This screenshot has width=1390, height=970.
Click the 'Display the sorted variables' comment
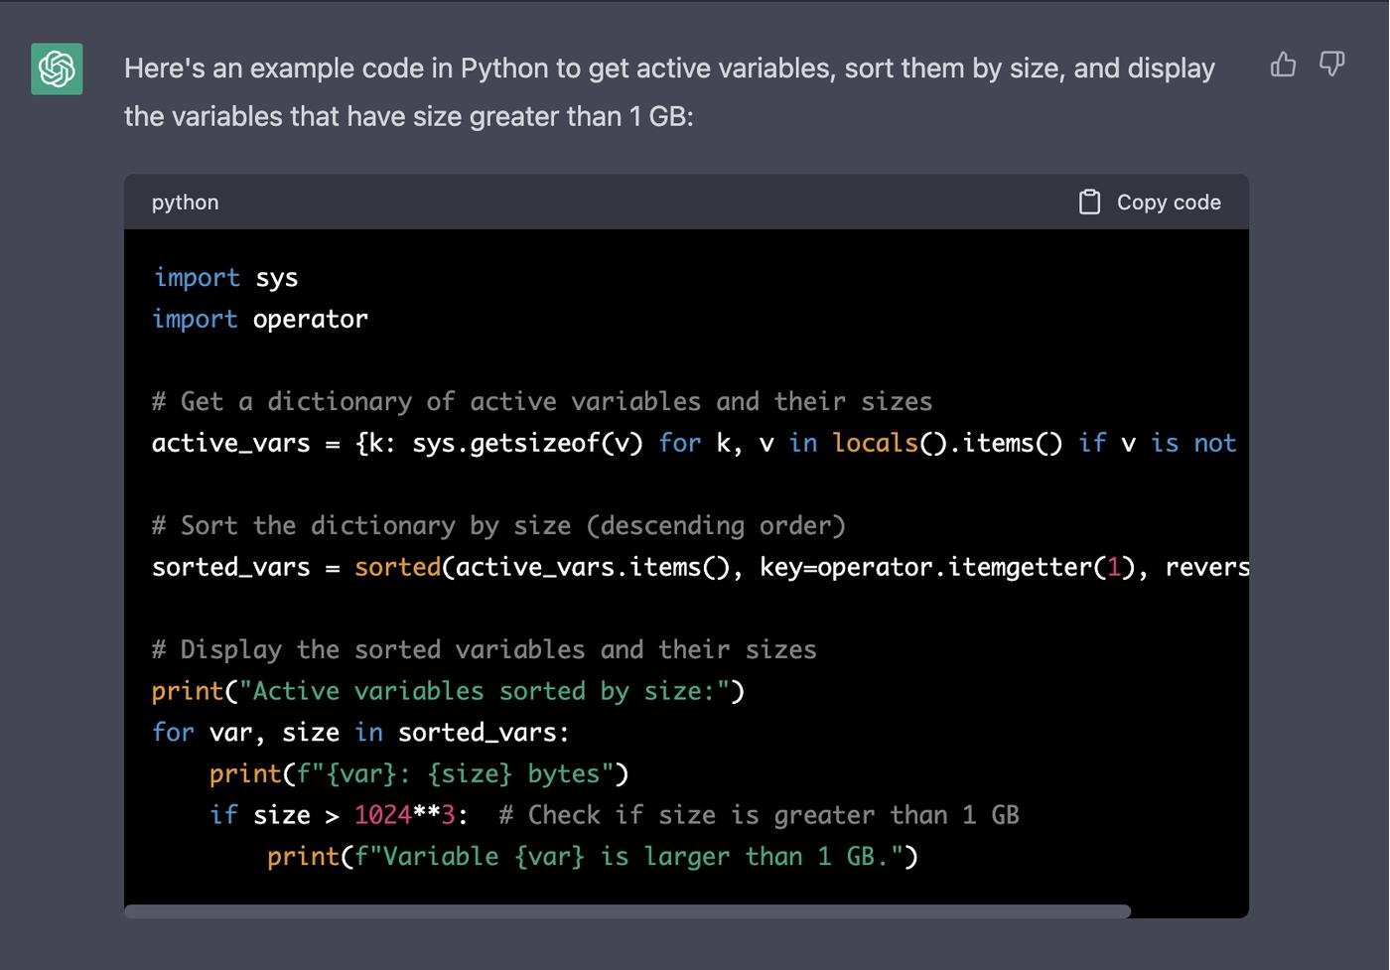(484, 650)
